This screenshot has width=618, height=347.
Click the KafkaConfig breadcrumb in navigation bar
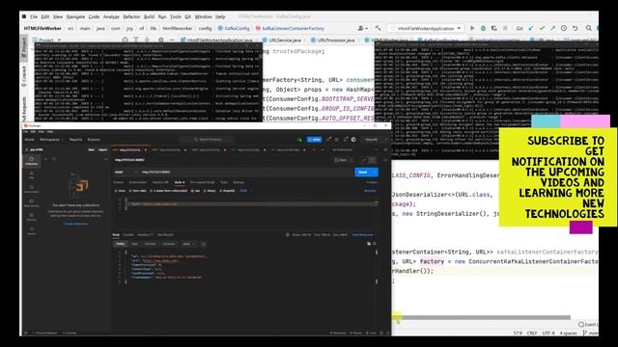click(x=235, y=28)
